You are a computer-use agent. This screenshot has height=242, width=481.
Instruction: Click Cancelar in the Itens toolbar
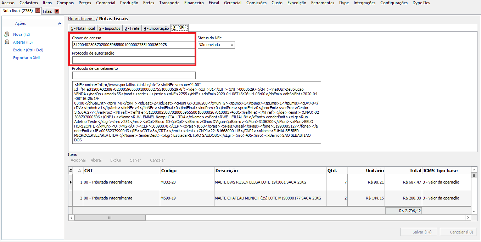tap(157, 160)
